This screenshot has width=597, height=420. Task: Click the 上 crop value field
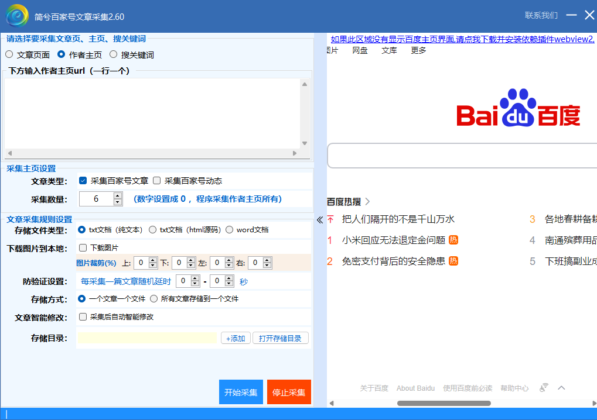click(x=141, y=263)
